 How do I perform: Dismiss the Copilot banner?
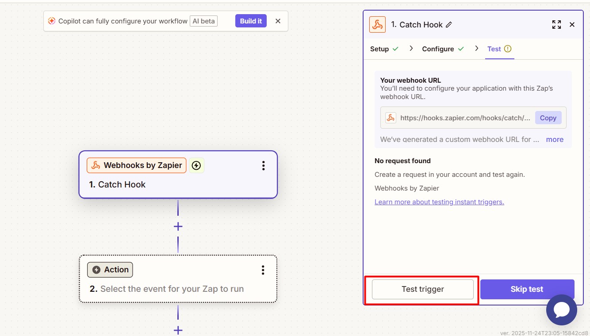tap(278, 21)
